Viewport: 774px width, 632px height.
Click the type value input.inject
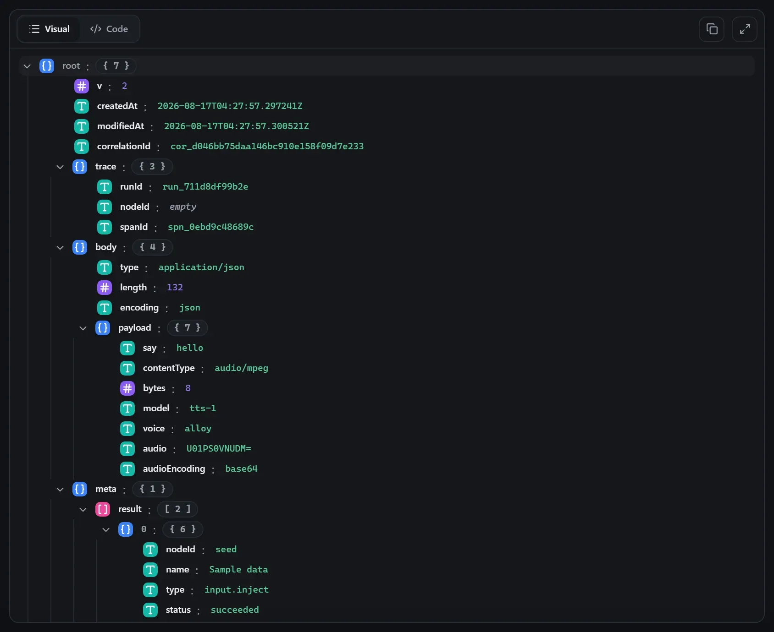point(237,590)
